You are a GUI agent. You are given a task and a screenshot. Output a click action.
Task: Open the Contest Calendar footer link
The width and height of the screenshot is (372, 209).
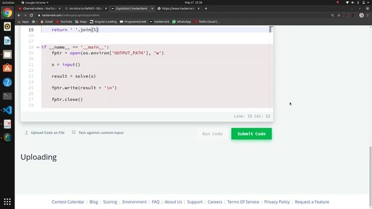68,202
